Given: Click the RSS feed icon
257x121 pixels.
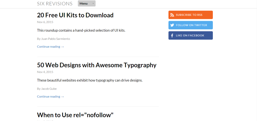Looking at the screenshot, I should tap(172, 15).
